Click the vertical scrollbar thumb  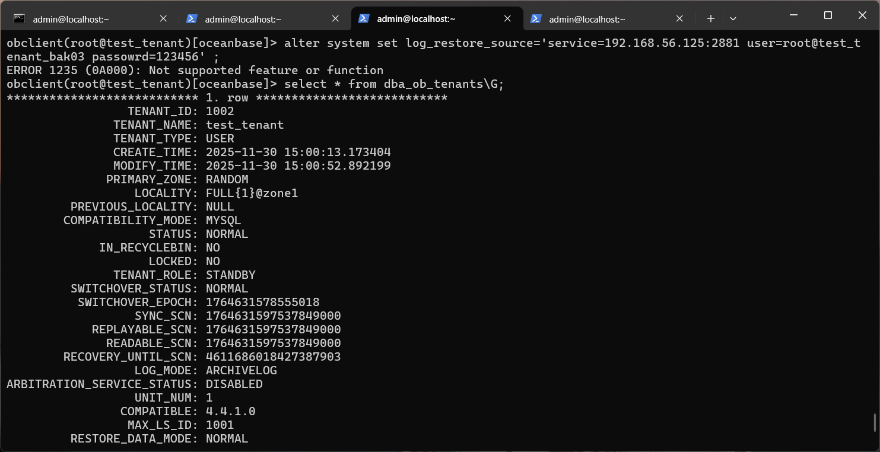[876, 422]
